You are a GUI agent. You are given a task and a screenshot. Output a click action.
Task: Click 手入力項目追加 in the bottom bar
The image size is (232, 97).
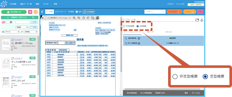pyautogui.click(x=146, y=93)
